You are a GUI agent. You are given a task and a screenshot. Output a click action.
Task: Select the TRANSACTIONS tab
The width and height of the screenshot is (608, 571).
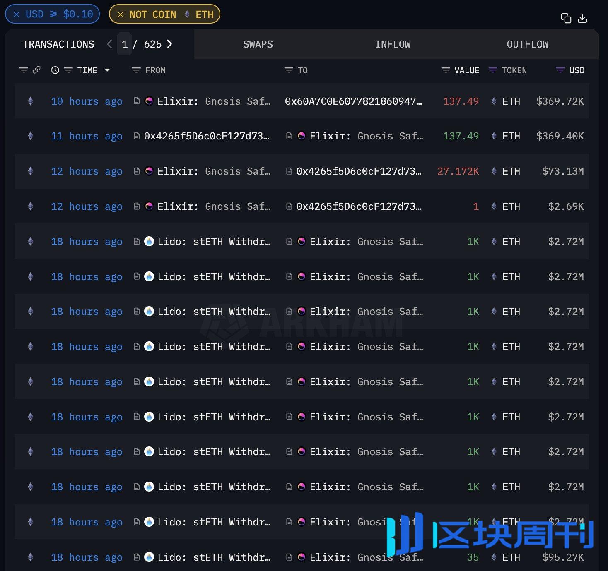[x=58, y=44]
